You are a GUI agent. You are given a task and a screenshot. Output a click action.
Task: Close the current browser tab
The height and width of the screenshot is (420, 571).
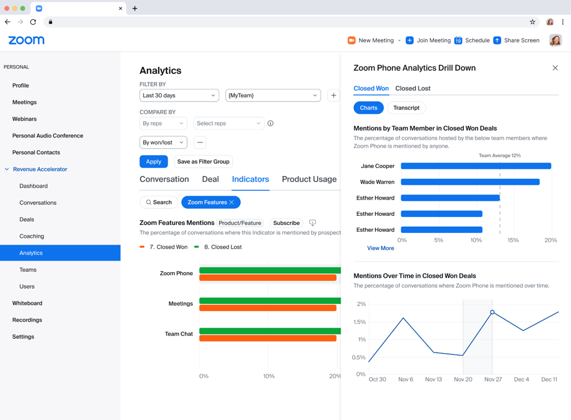pyautogui.click(x=120, y=9)
